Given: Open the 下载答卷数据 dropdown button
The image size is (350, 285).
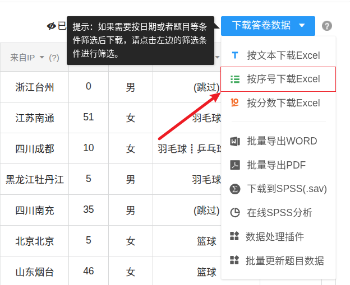Looking at the screenshot, I should pyautogui.click(x=268, y=26).
